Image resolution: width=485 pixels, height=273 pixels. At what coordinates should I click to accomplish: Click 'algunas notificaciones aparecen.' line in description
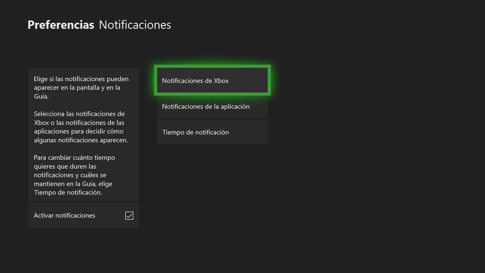[81, 140]
